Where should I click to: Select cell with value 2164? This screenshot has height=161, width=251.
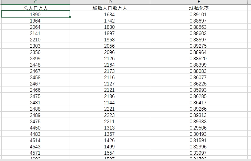(x=110, y=65)
